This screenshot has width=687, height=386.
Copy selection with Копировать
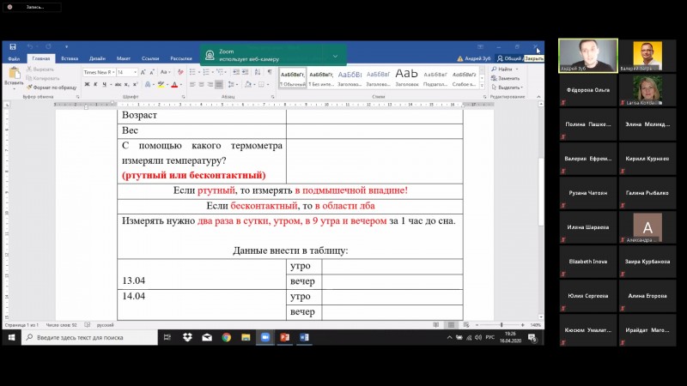[42, 78]
